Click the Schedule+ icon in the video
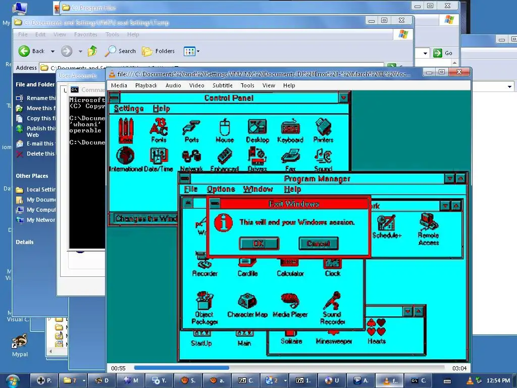The height and width of the screenshot is (388, 517). tap(386, 227)
